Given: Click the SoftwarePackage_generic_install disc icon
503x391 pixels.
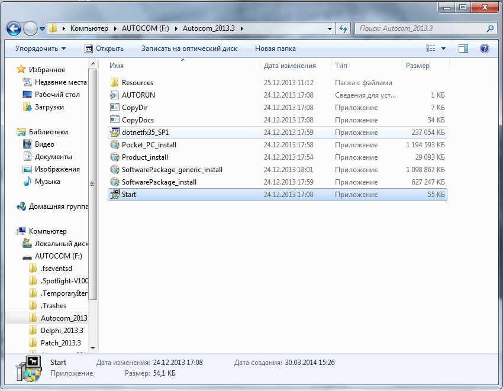Looking at the screenshot, I should [115, 169].
